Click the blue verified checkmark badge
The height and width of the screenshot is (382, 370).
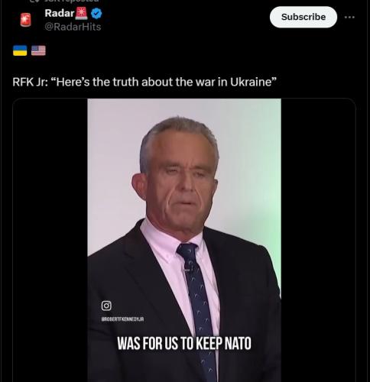[x=96, y=13]
